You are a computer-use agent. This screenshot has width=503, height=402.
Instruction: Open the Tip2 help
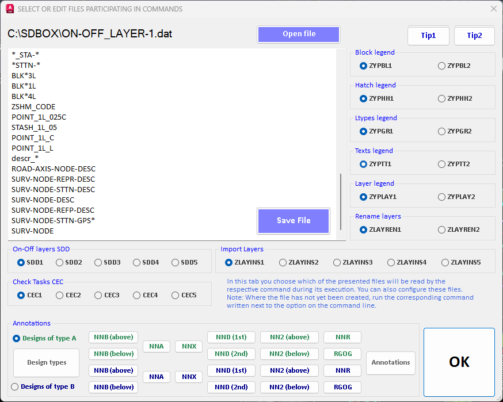click(474, 36)
